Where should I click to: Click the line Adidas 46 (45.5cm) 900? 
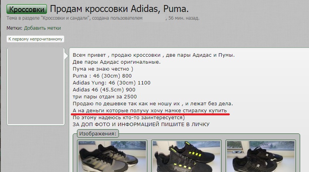(x=104, y=89)
